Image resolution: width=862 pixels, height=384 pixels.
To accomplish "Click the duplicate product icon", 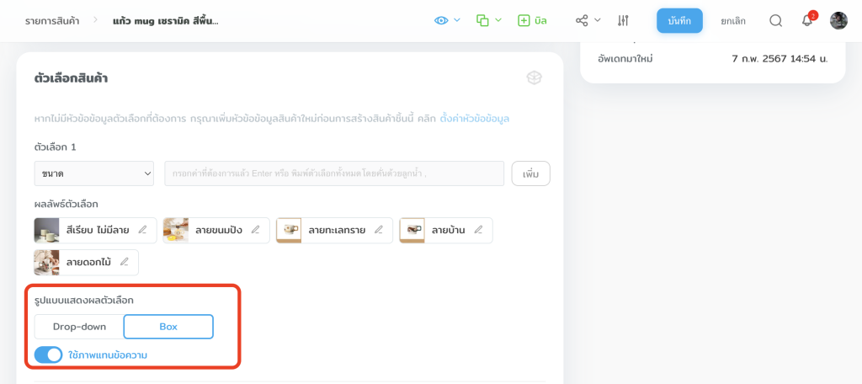I will click(482, 20).
